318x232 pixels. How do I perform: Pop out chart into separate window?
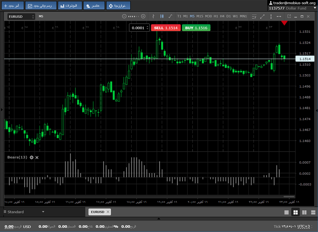coord(289,16)
